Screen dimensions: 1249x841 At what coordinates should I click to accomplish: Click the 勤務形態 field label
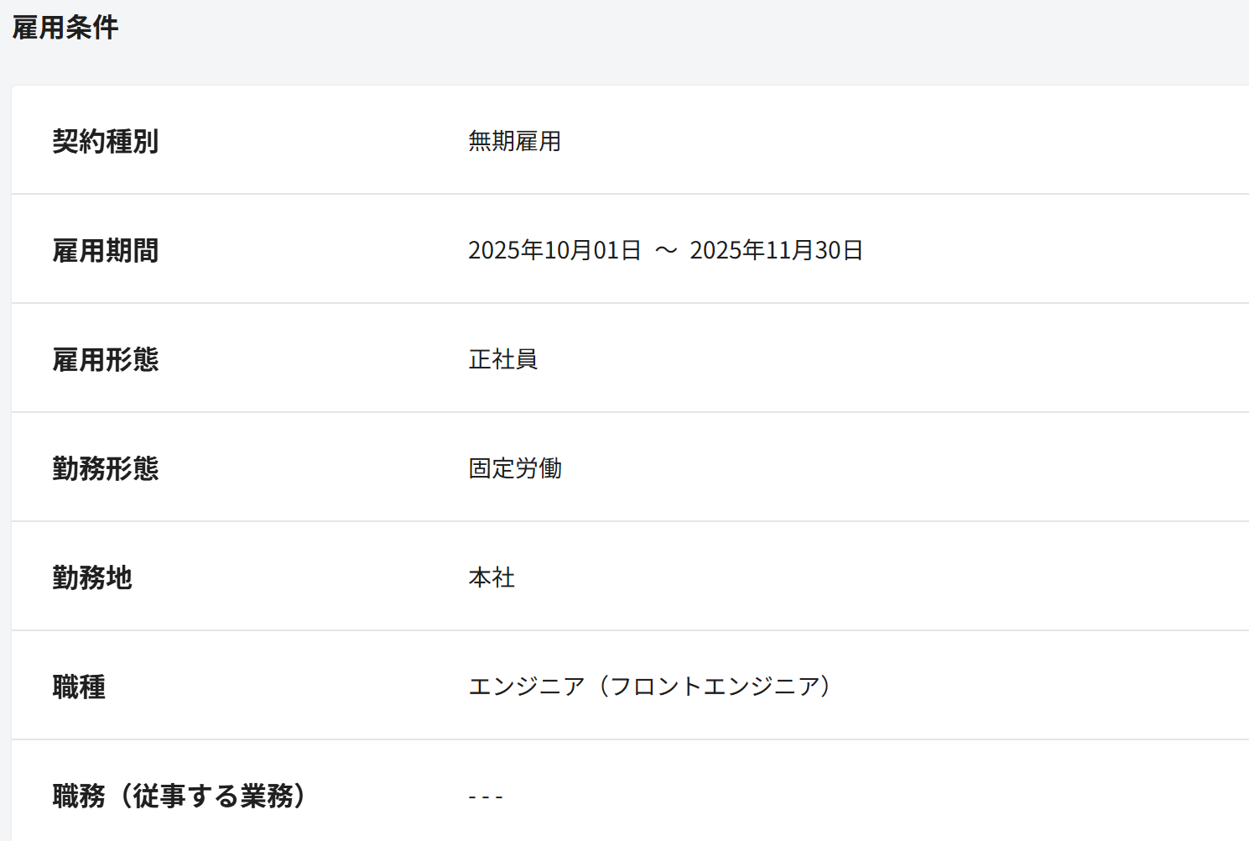(105, 468)
